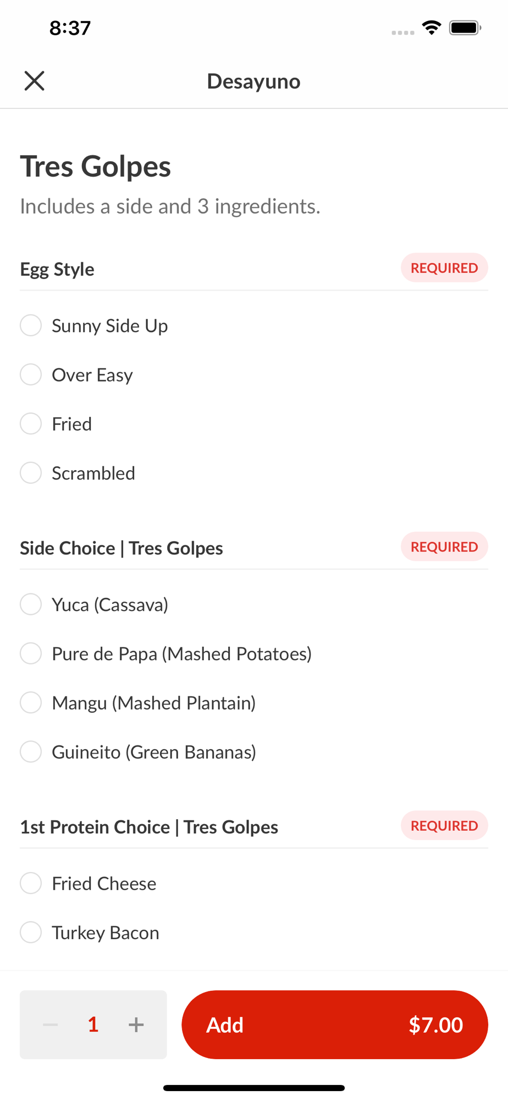Add item to order for $7.00

[335, 1024]
